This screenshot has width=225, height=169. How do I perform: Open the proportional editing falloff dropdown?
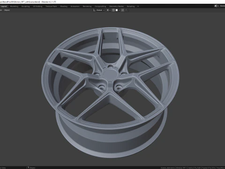pos(127,10)
